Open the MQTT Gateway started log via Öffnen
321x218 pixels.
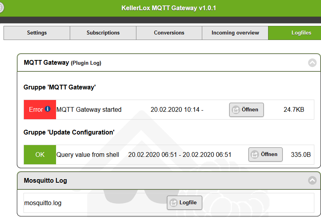(247, 110)
